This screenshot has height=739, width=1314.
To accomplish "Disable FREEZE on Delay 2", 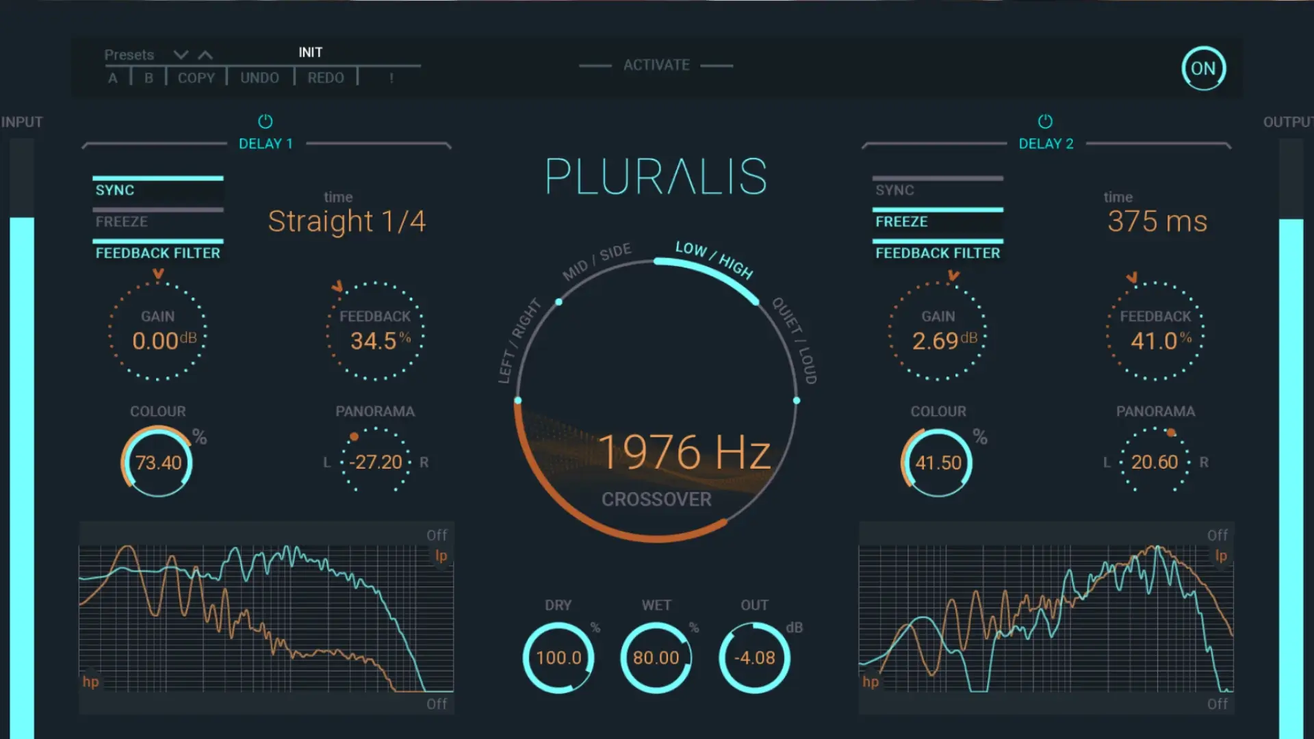I will [x=938, y=220].
